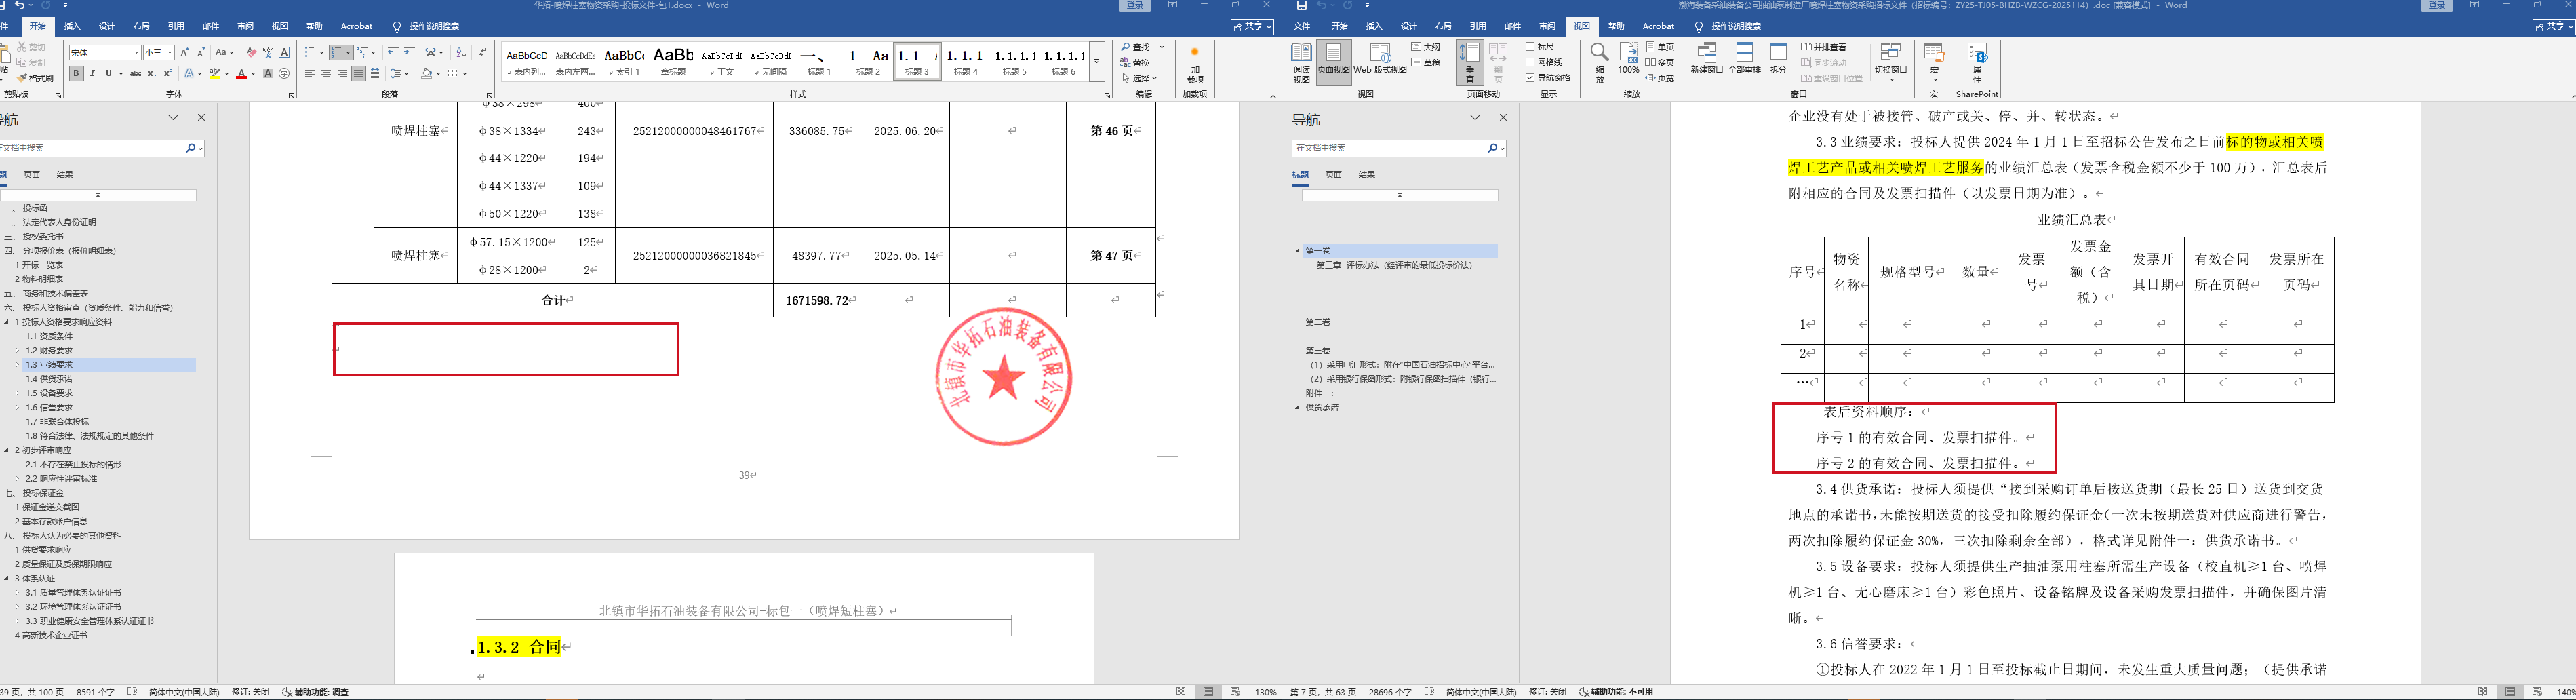2576x700 pixels.
Task: Open the Home (开始) tab in right window
Action: coord(1340,27)
